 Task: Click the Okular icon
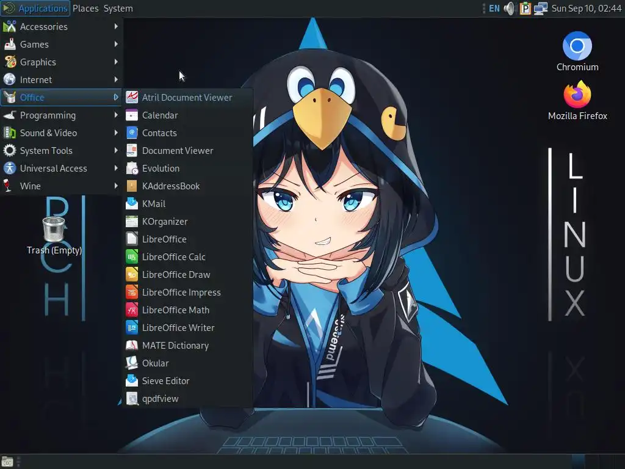132,363
